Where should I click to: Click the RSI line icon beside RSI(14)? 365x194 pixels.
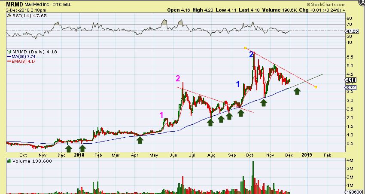[9, 16]
